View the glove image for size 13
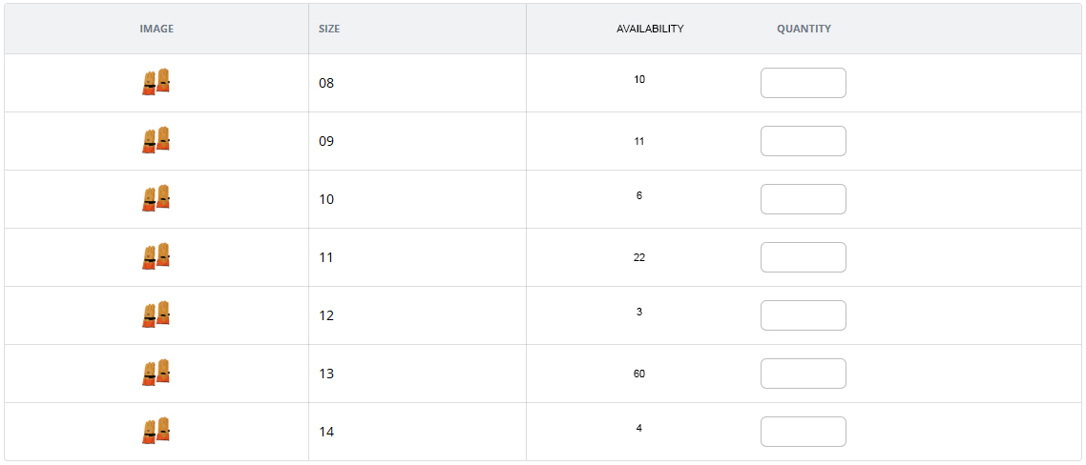The image size is (1086, 465). [156, 373]
